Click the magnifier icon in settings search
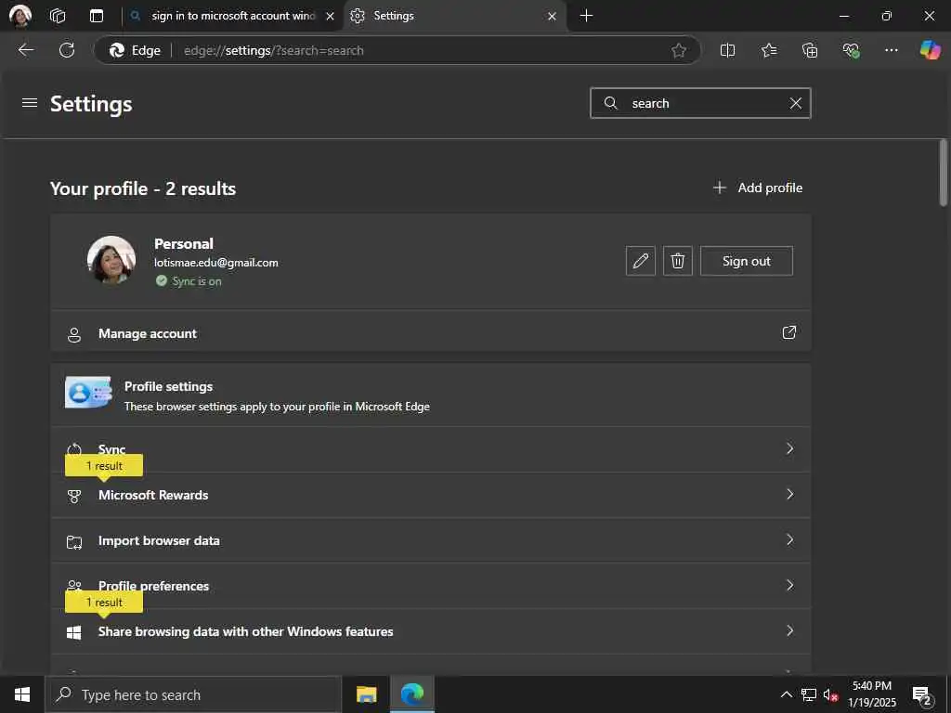Image resolution: width=951 pixels, height=713 pixels. pos(611,103)
